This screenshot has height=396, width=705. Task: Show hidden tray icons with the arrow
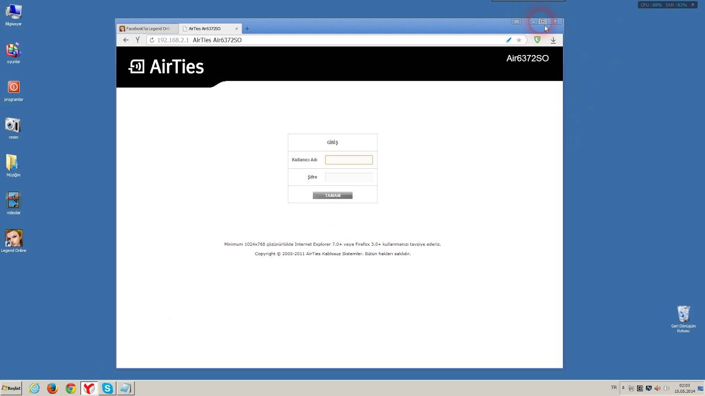click(623, 388)
